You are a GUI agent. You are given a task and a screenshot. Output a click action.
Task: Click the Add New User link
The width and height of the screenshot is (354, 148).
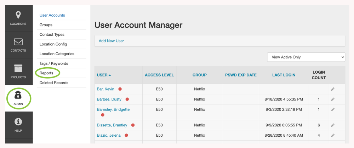[111, 41]
